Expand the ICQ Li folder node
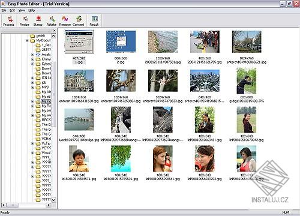Image resolution: width=300 pixels, height=216 pixels. click(x=33, y=78)
